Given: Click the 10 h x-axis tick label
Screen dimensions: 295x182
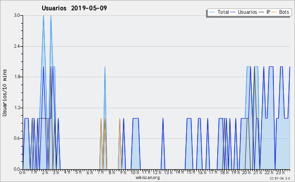Looking at the screenshot, I should coord(135,172).
